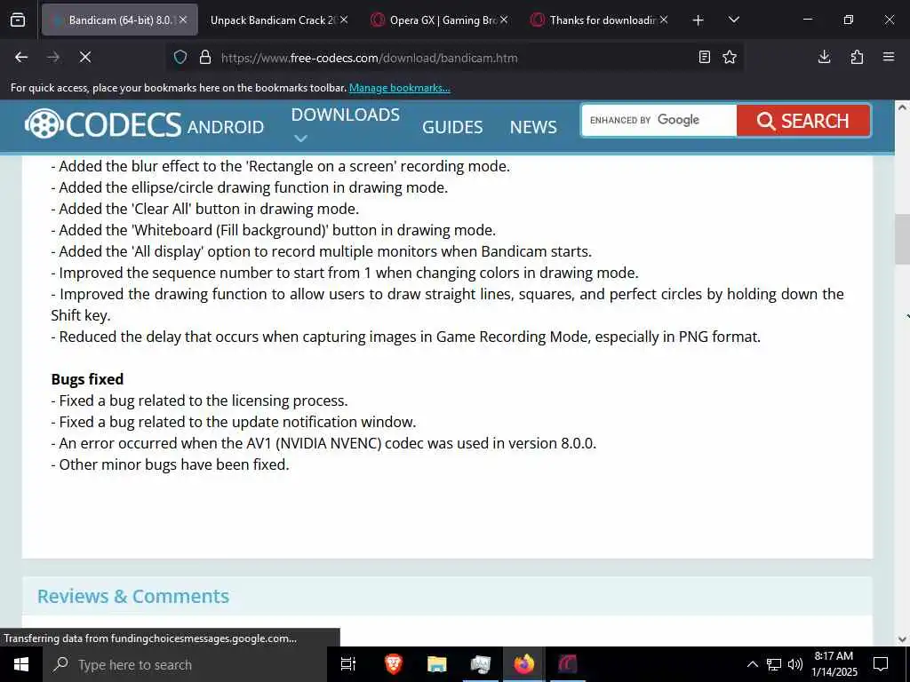
Task: Close the Thanks for downloading tab
Action: tap(664, 20)
